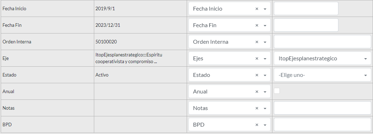Open the Notas mapping dropdown arrow

(x=265, y=109)
